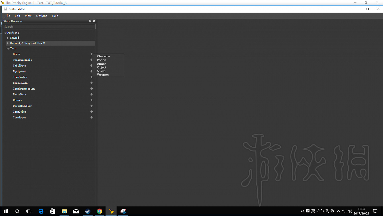The height and width of the screenshot is (216, 383).
Task: Click the plus icon beside ItemProgression
Action: (x=92, y=89)
